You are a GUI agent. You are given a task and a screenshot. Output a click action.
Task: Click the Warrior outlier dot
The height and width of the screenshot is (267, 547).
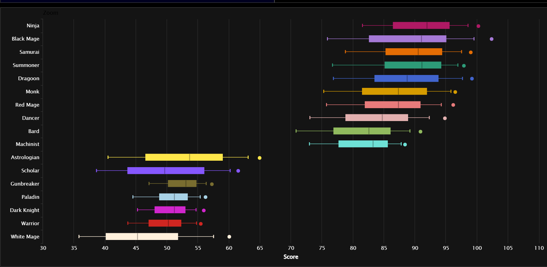coord(201,224)
